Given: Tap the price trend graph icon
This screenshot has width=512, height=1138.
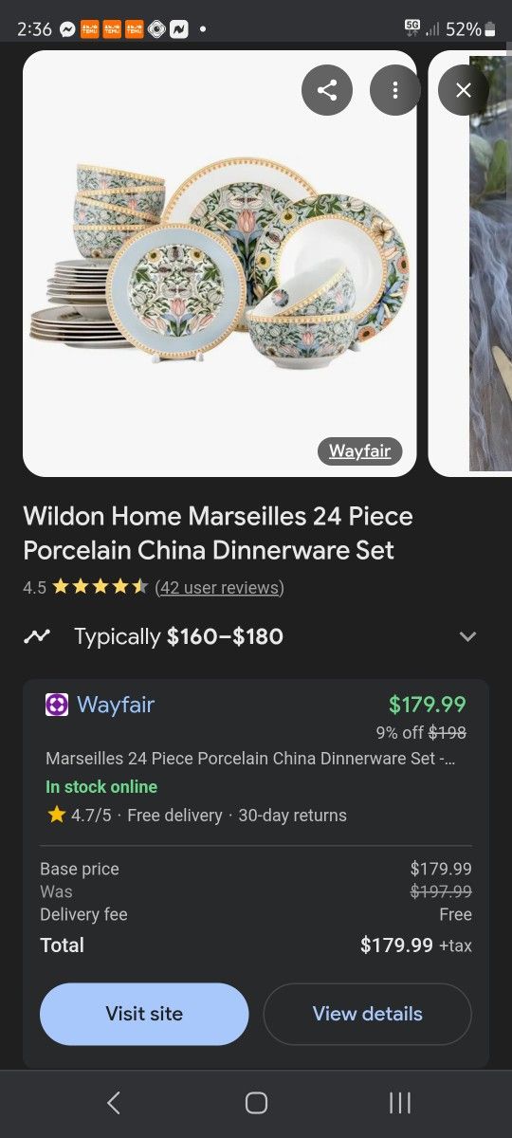Looking at the screenshot, I should pos(37,636).
